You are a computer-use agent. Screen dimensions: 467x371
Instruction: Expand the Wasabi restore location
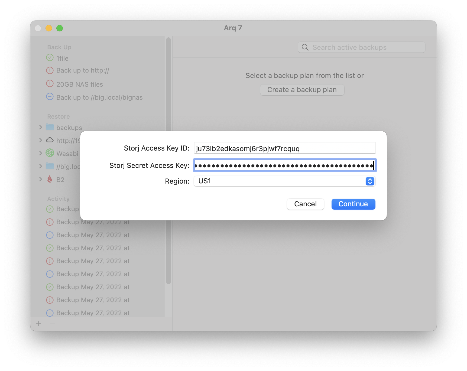click(x=41, y=153)
